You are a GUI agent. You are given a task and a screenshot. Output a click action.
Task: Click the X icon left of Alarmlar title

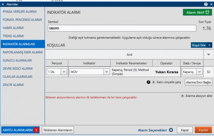pos(3,4)
